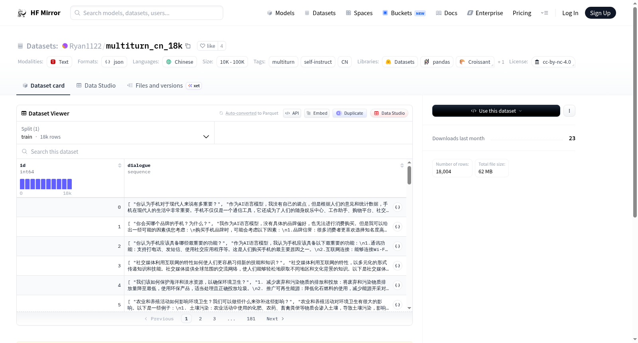
Task: Focus the models and datasets search box
Action: 147,13
